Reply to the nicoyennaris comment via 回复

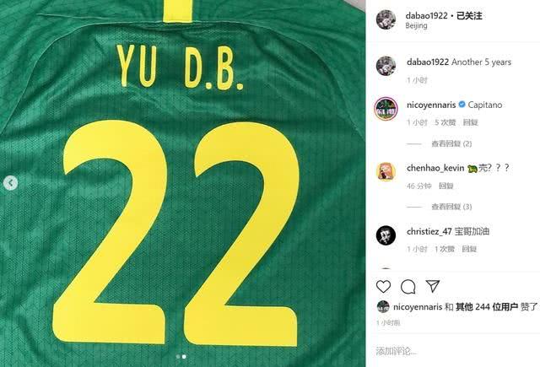click(471, 122)
